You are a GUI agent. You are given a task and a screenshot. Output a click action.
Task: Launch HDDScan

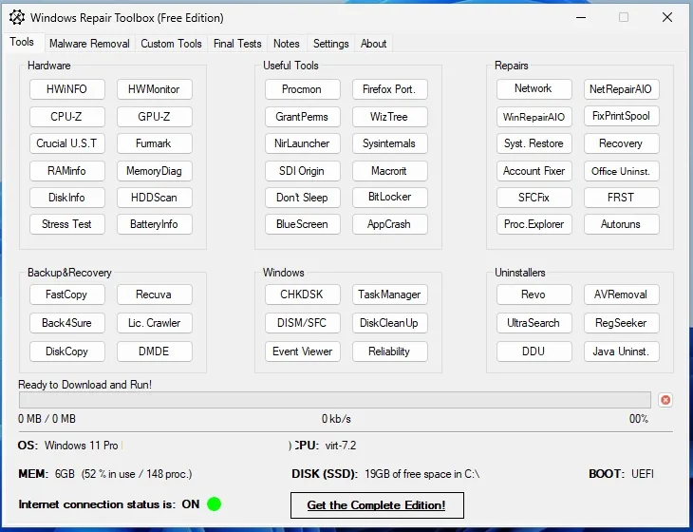click(x=155, y=198)
